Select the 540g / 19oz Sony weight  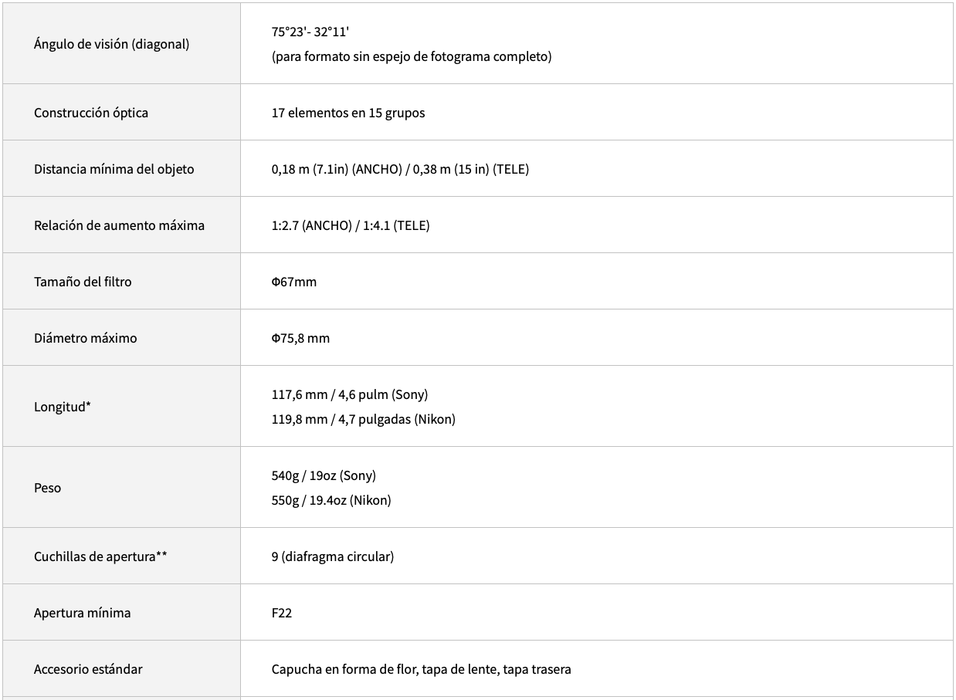point(324,475)
